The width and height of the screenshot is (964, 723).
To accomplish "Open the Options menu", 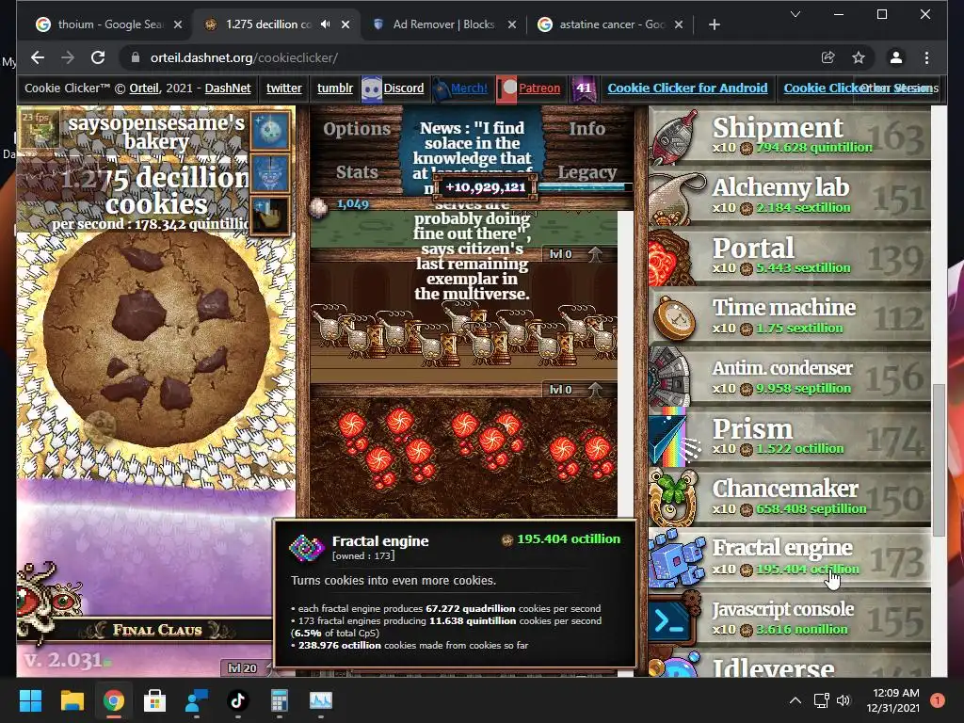I will tap(357, 128).
